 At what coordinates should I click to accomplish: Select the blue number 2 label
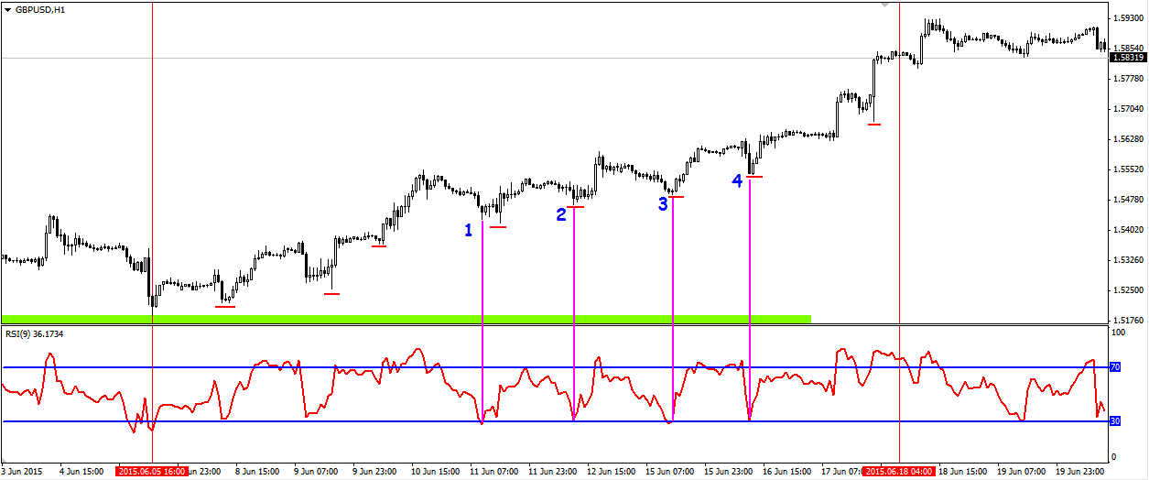(x=561, y=214)
